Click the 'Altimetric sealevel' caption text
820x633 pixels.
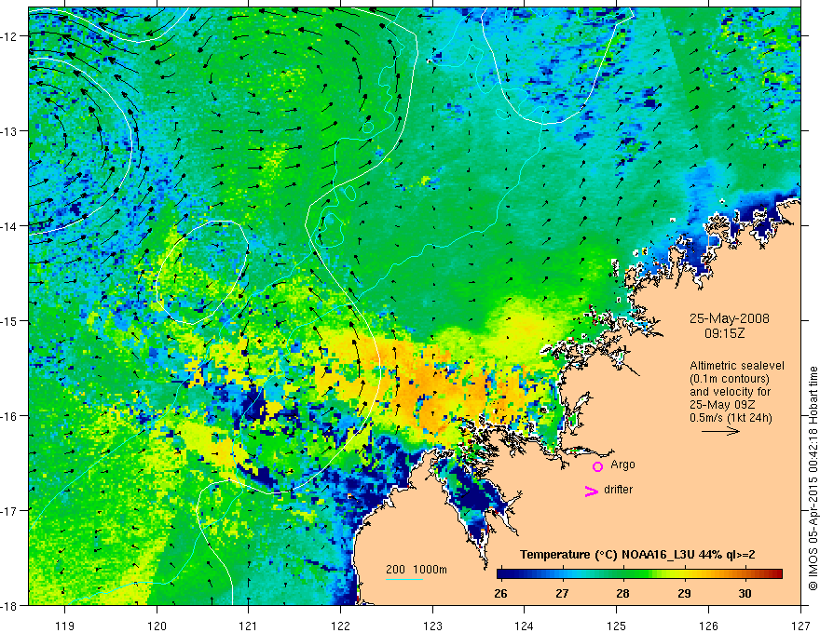[737, 366]
